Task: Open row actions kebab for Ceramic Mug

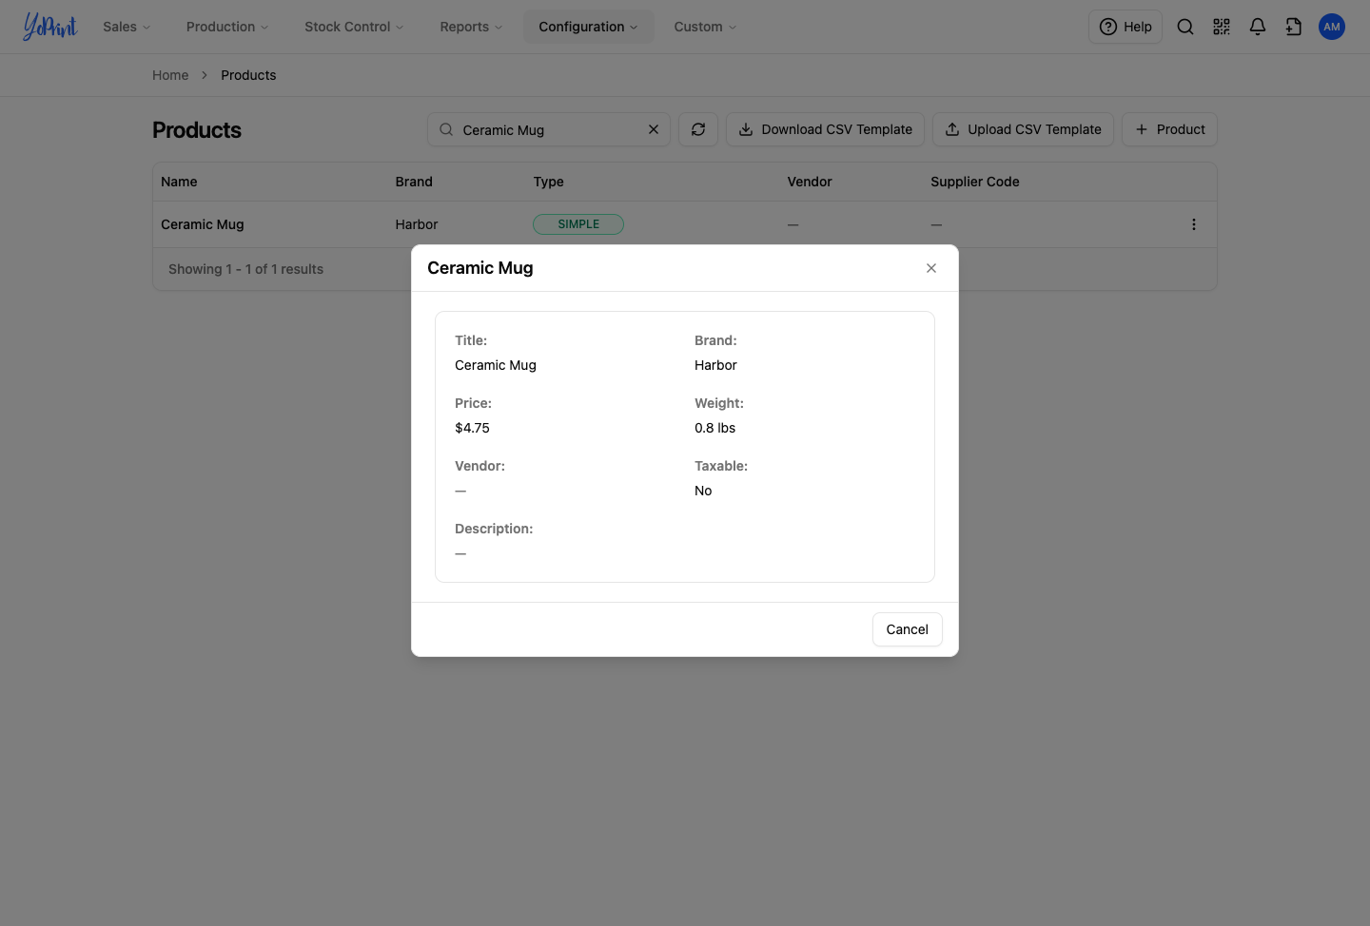Action: 1194,224
